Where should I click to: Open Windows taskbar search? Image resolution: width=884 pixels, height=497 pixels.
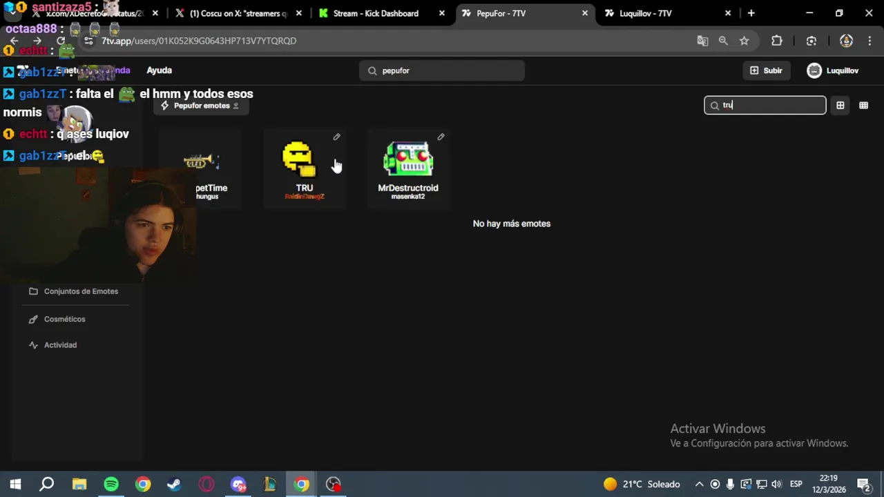click(x=47, y=484)
